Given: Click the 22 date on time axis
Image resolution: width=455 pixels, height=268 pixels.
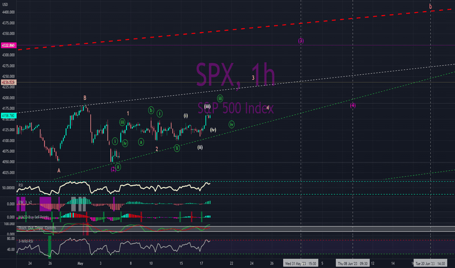Looking at the screenshot, I should click(231, 263).
